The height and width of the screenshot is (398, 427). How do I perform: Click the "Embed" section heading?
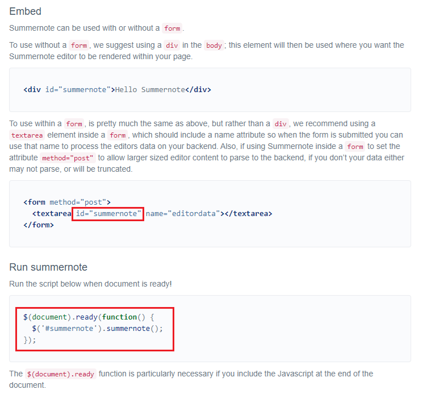pyautogui.click(x=25, y=11)
